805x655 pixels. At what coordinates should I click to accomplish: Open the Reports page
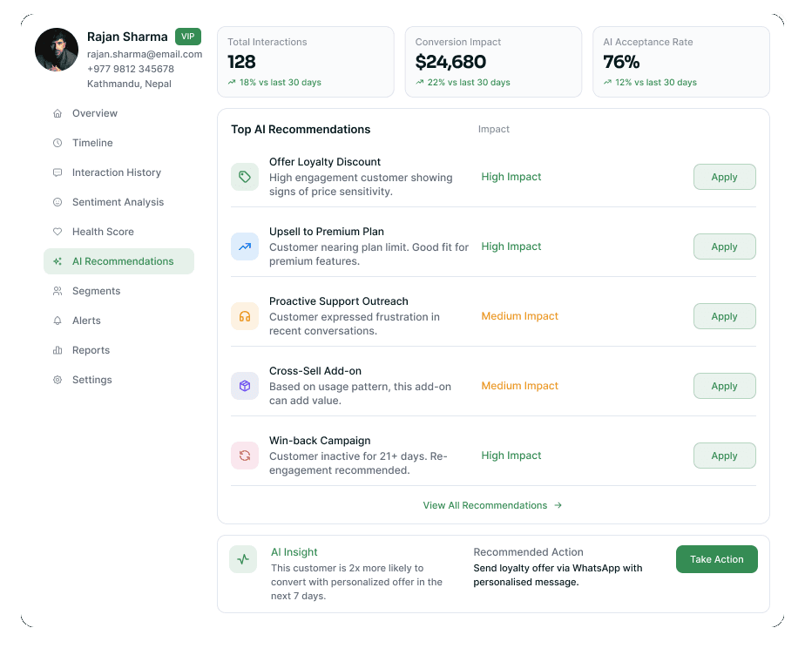pyautogui.click(x=118, y=351)
